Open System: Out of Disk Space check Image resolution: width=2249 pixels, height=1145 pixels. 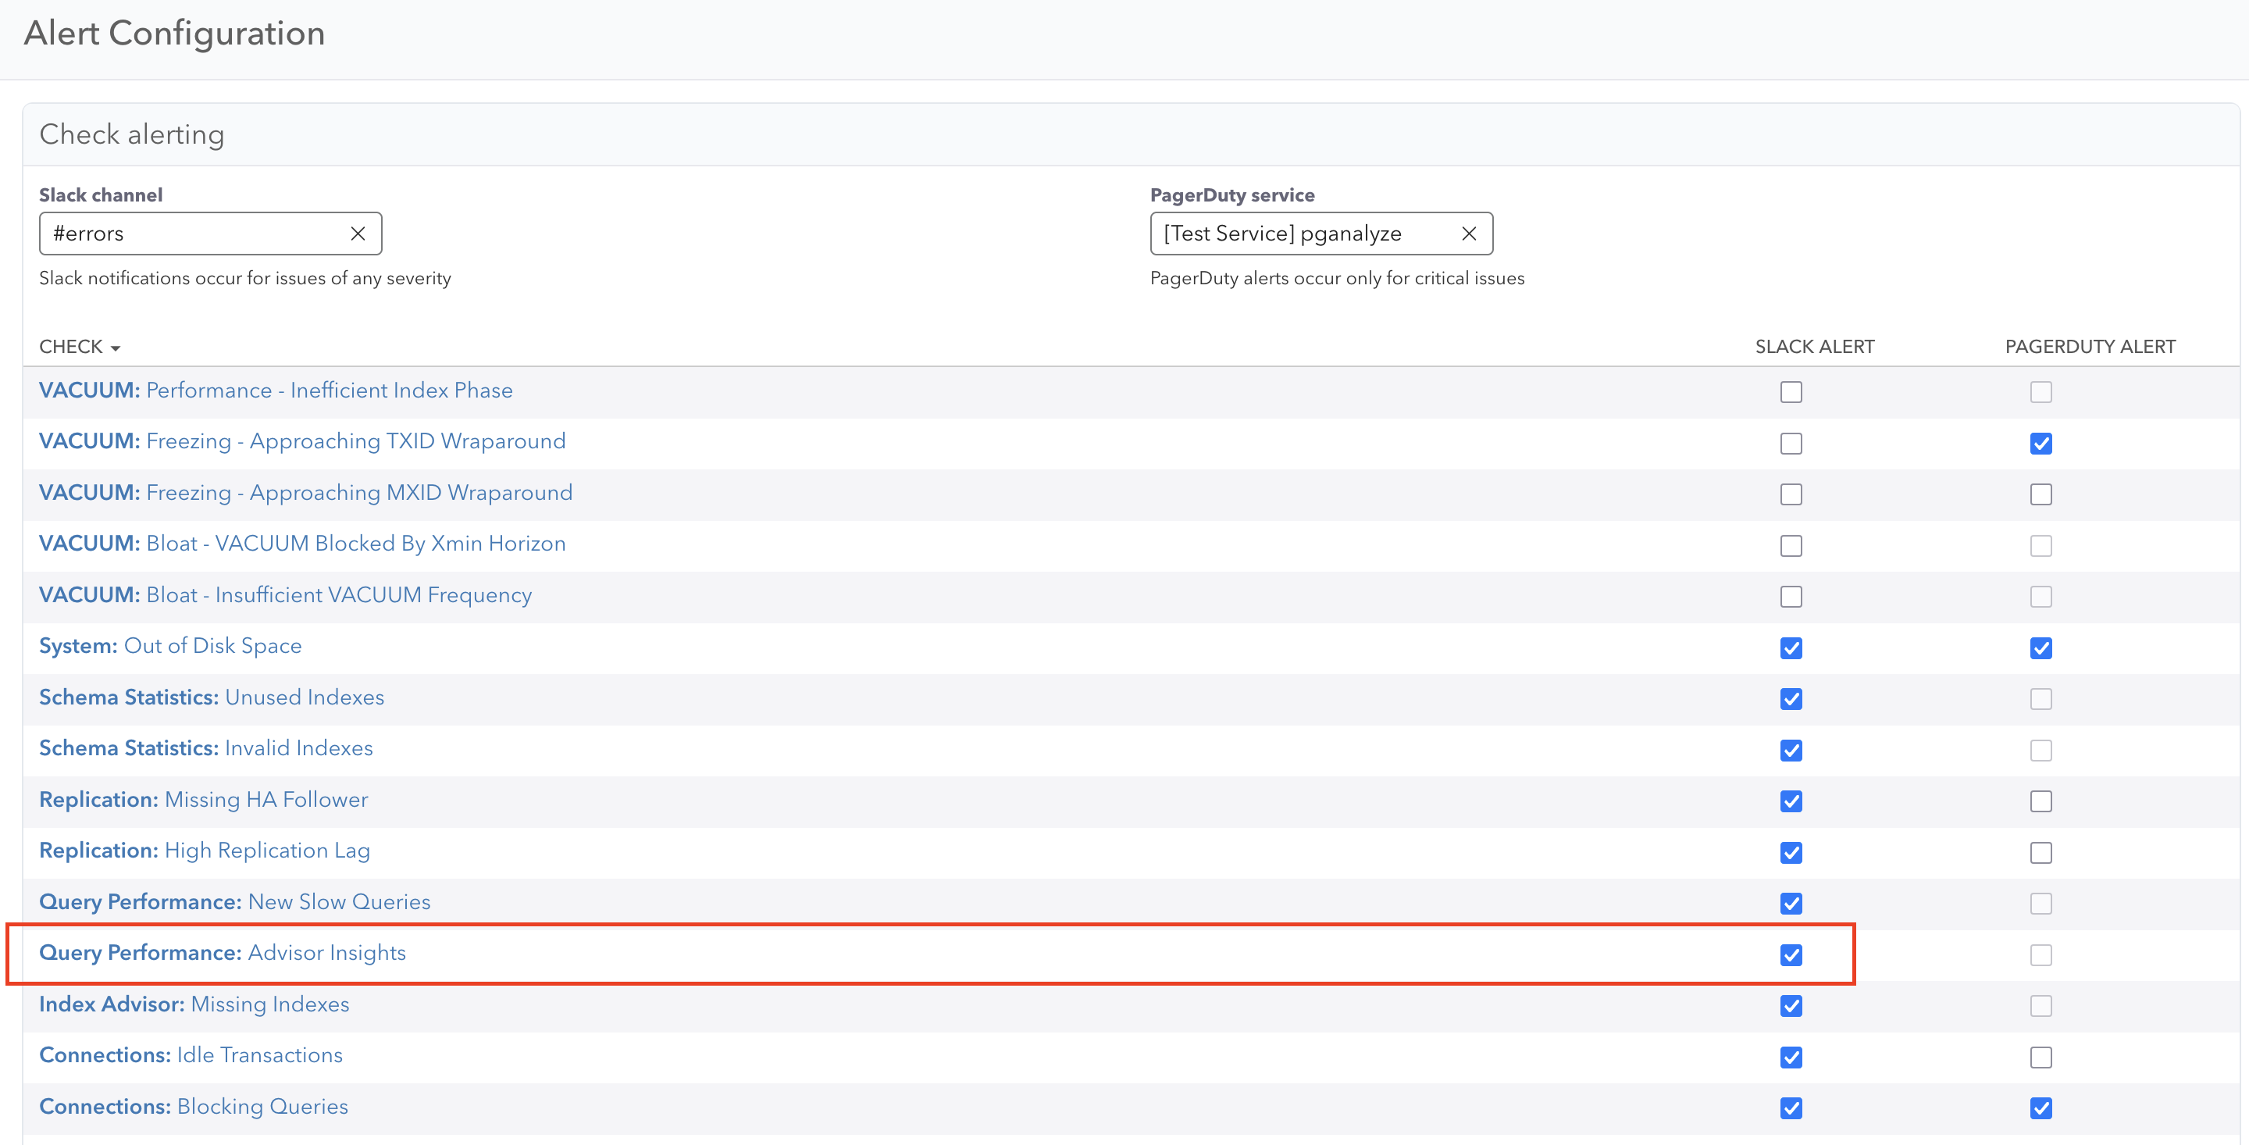click(x=170, y=645)
